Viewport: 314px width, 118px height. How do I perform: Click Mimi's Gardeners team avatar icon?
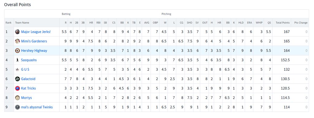point(17,41)
